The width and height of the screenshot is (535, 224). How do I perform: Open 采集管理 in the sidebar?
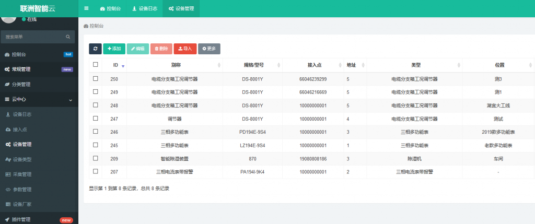[22, 174]
